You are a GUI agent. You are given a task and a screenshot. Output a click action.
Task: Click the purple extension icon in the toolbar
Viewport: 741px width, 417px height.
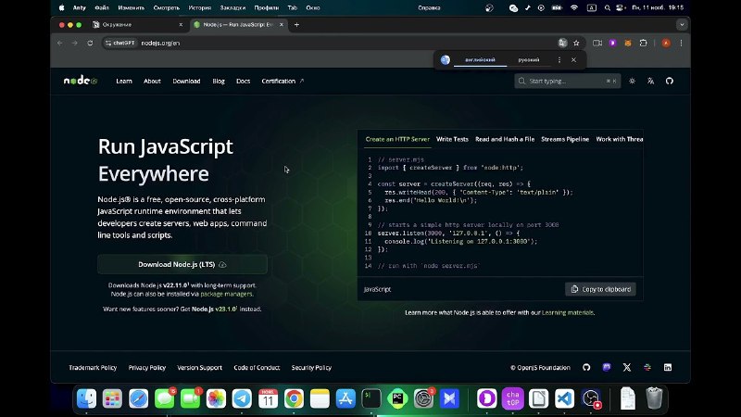click(x=612, y=43)
